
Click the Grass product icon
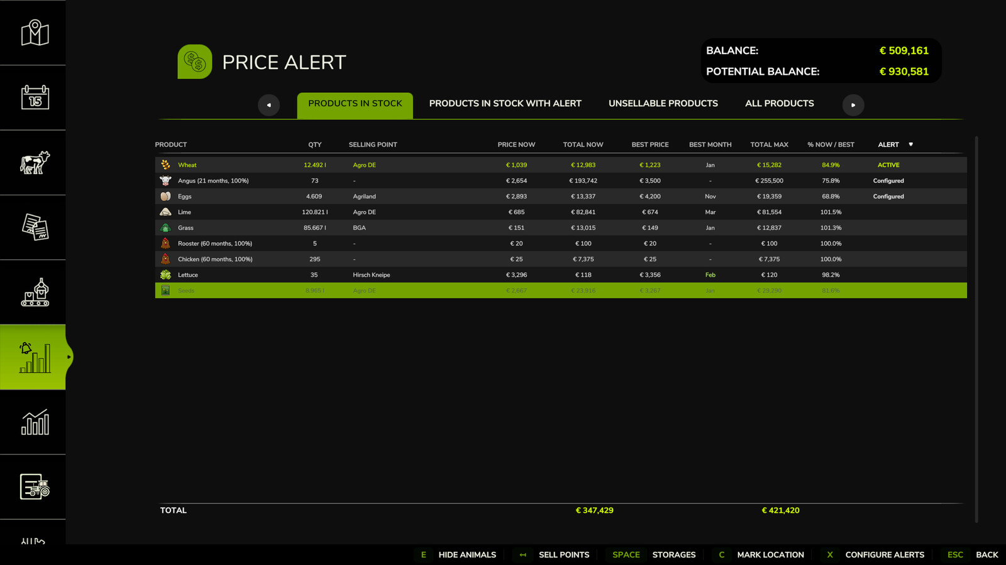(165, 227)
